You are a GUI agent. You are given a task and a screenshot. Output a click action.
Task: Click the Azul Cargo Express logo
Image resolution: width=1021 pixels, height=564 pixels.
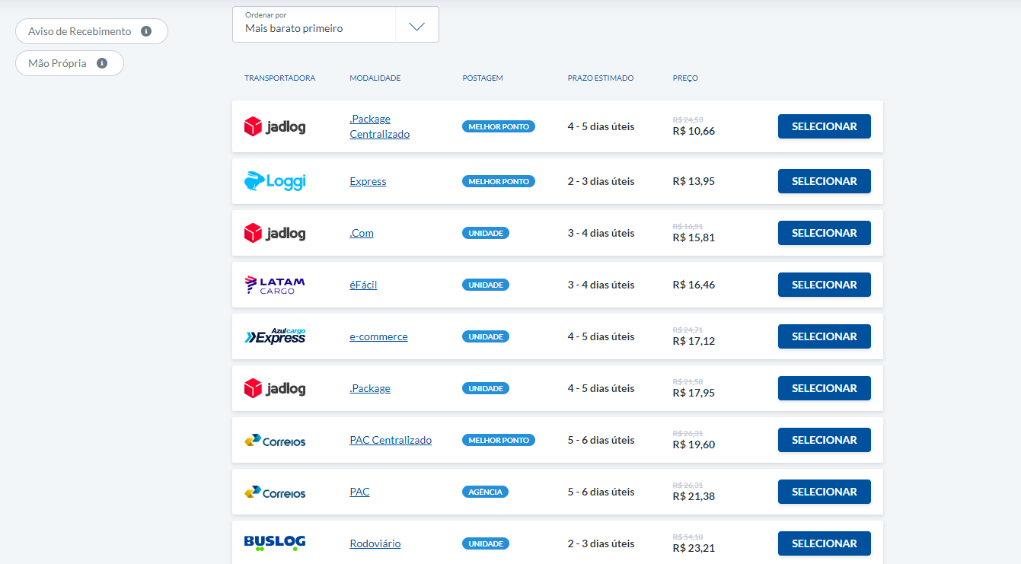pos(274,336)
